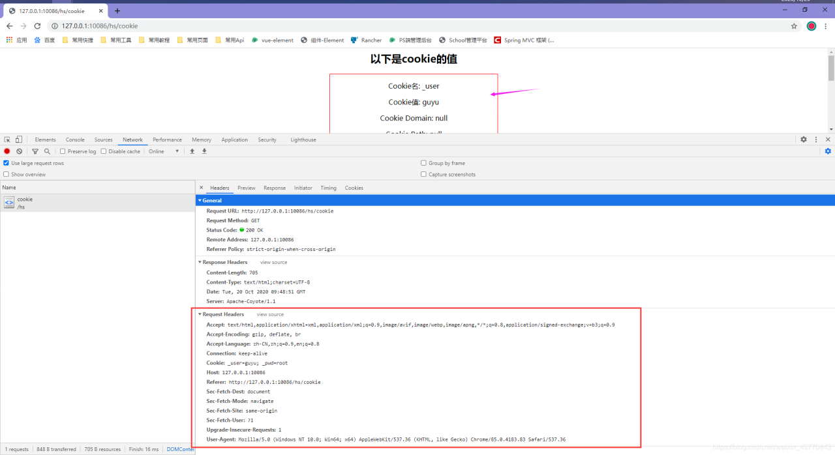835x455 pixels.
Task: Open the 常用教程 bookmark folder
Action: (x=154, y=40)
